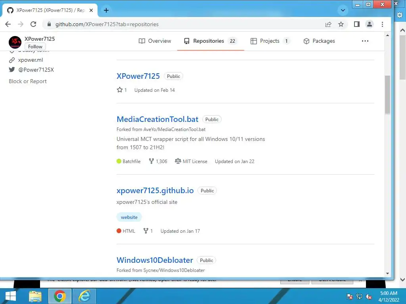Close the XPower7125 GitHub tab
Screen dimensions: 406x304
tap(91, 10)
